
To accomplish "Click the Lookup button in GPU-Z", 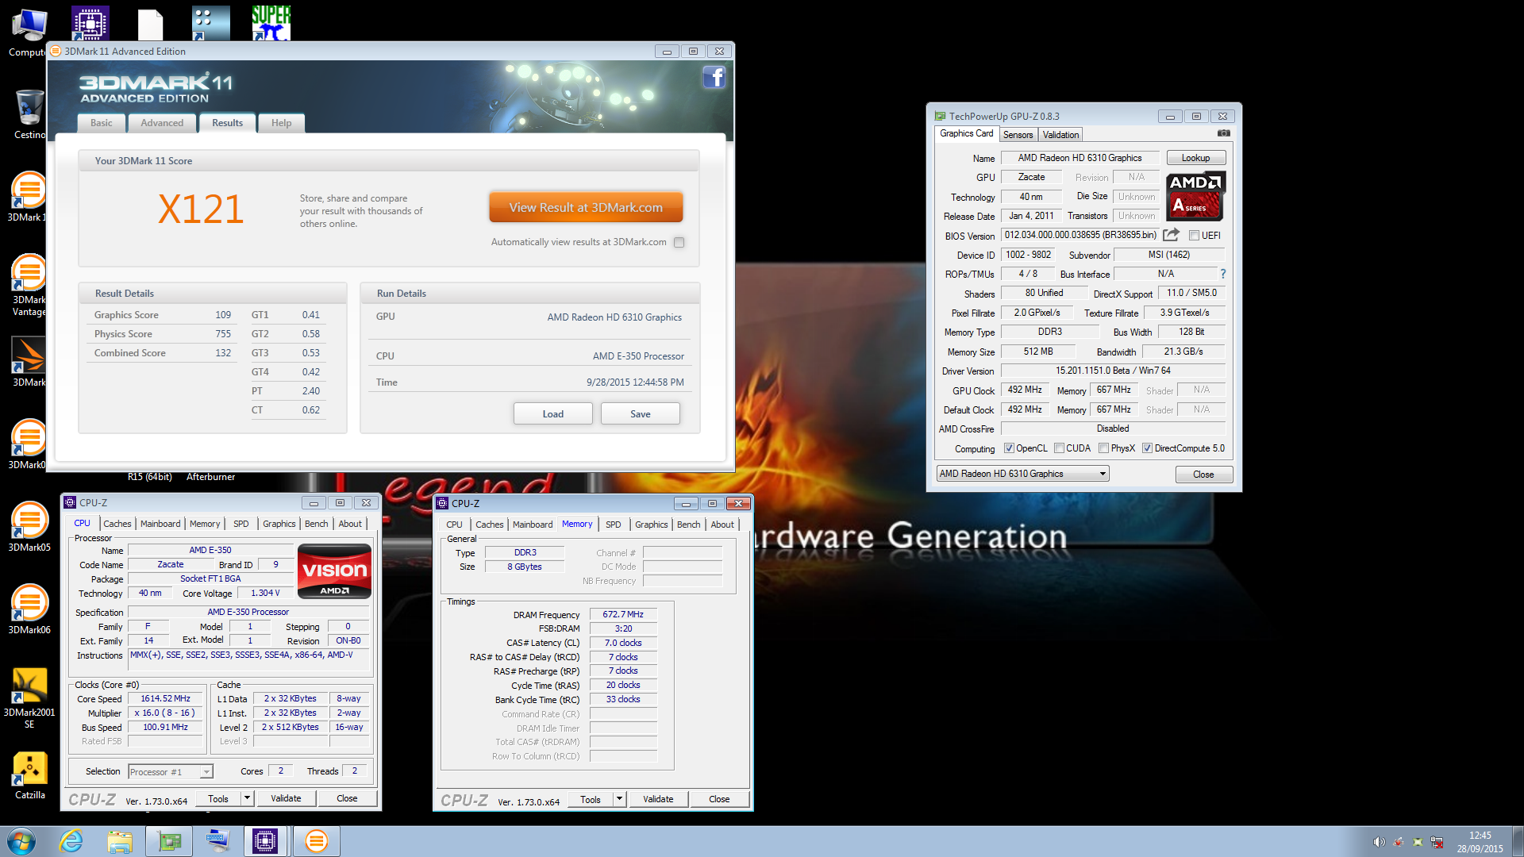I will pyautogui.click(x=1196, y=158).
